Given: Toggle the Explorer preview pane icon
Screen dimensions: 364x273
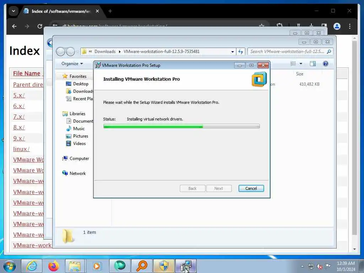Looking at the screenshot, I should pyautogui.click(x=313, y=64).
